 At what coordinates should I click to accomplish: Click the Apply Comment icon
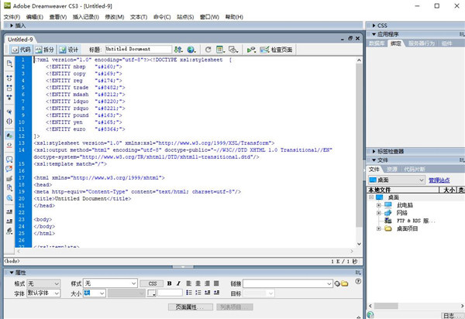coord(9,159)
